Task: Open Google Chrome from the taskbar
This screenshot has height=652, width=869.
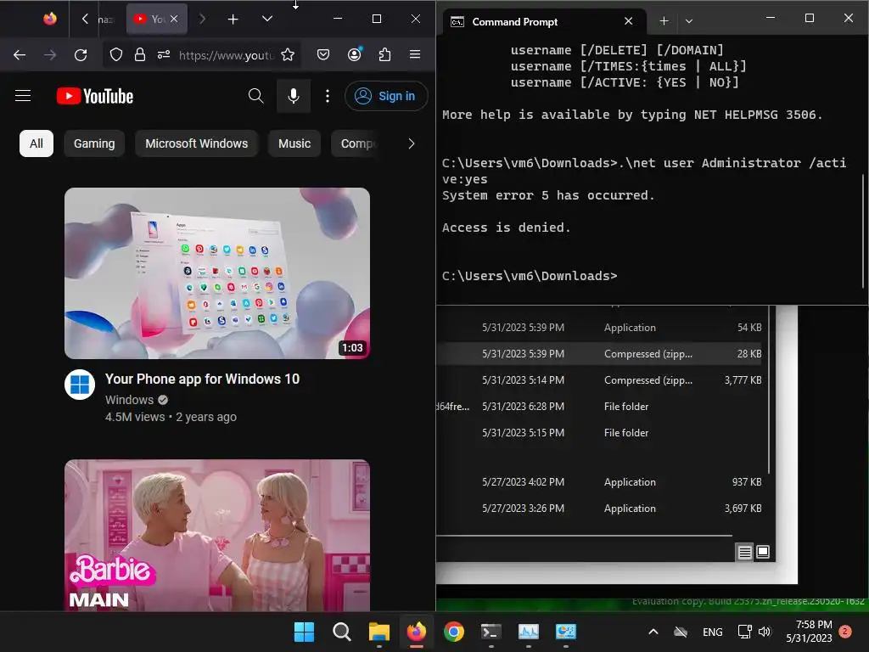Action: click(x=454, y=632)
